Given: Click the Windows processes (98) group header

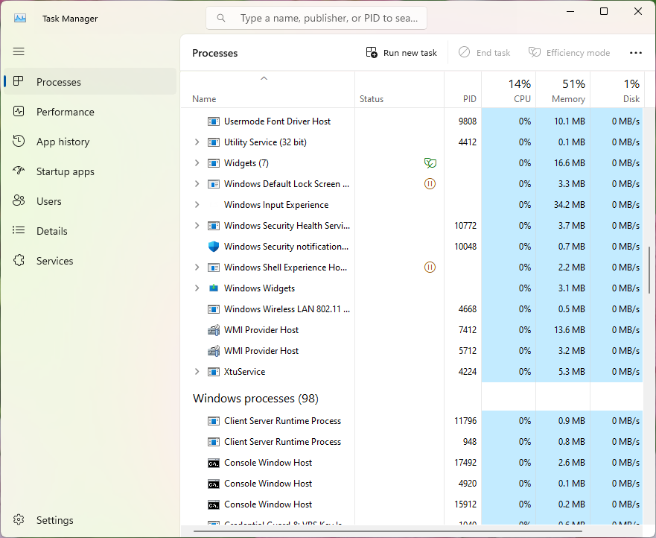Looking at the screenshot, I should pos(255,398).
